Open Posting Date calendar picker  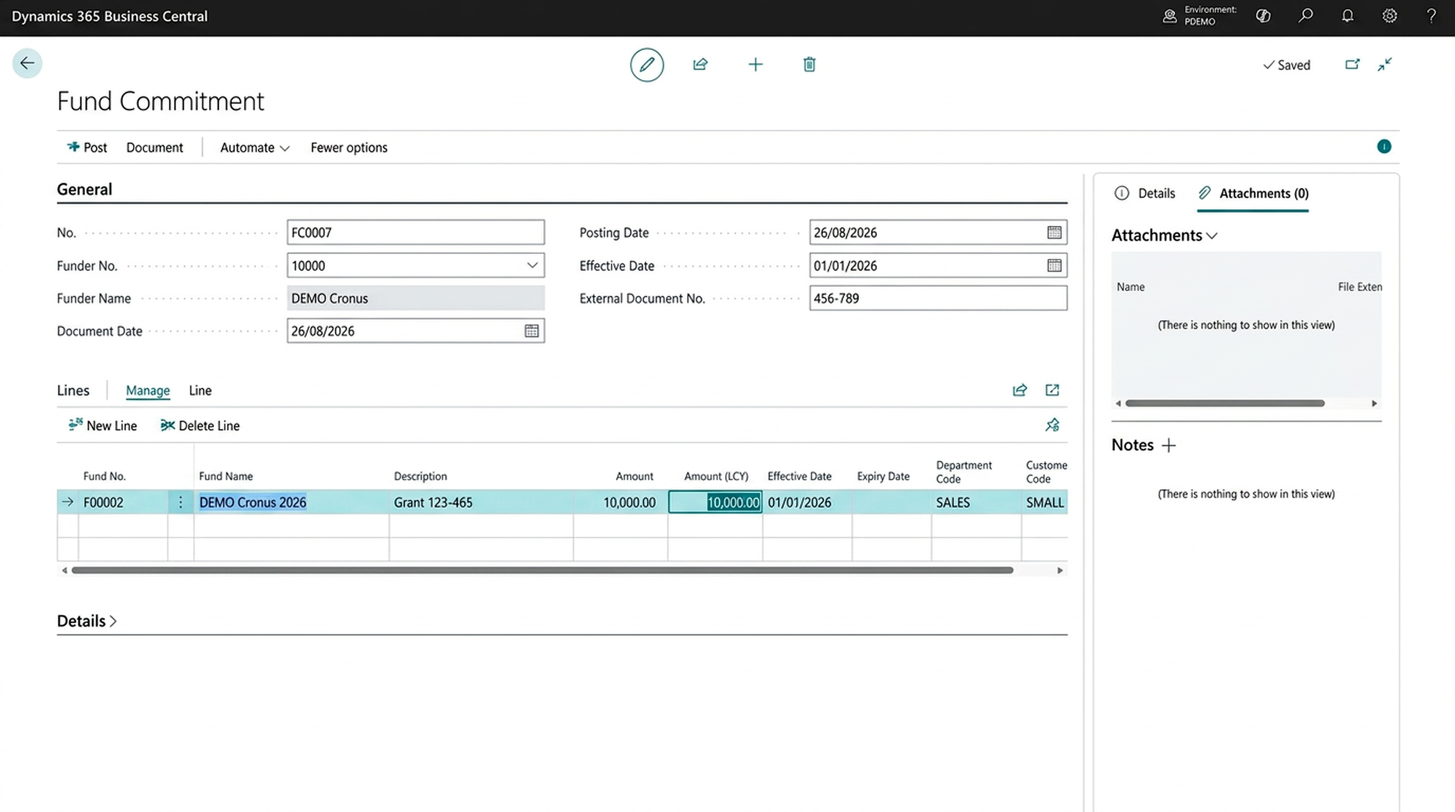pyautogui.click(x=1054, y=233)
